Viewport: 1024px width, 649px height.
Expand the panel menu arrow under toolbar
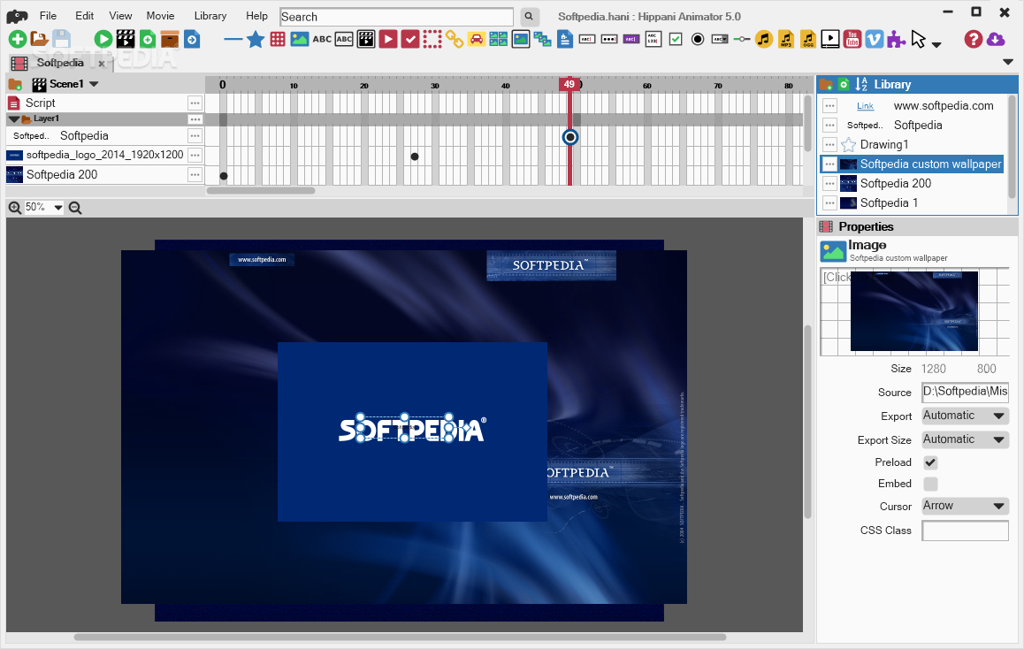click(1008, 63)
